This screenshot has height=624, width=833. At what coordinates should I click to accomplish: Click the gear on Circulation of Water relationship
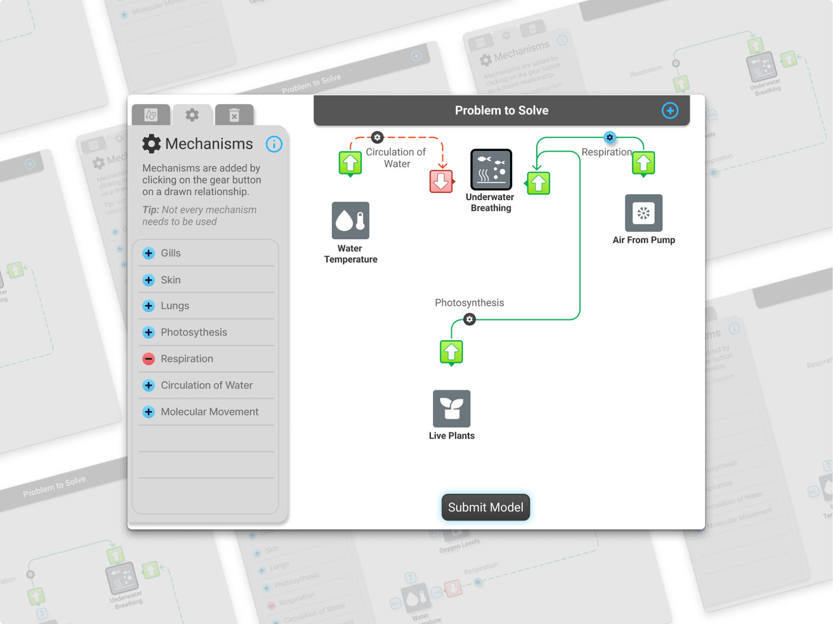point(377,137)
